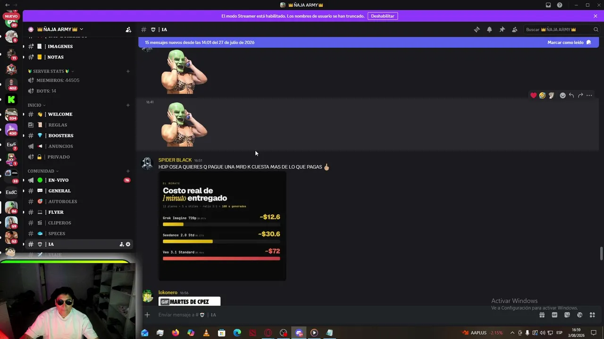Enlarge the Costo real de 1 minuto image

click(222, 226)
